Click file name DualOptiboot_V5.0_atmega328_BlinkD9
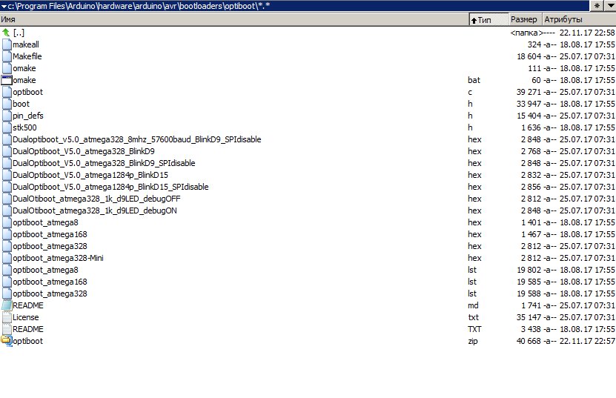Screen dimensions: 616x398 [84, 151]
